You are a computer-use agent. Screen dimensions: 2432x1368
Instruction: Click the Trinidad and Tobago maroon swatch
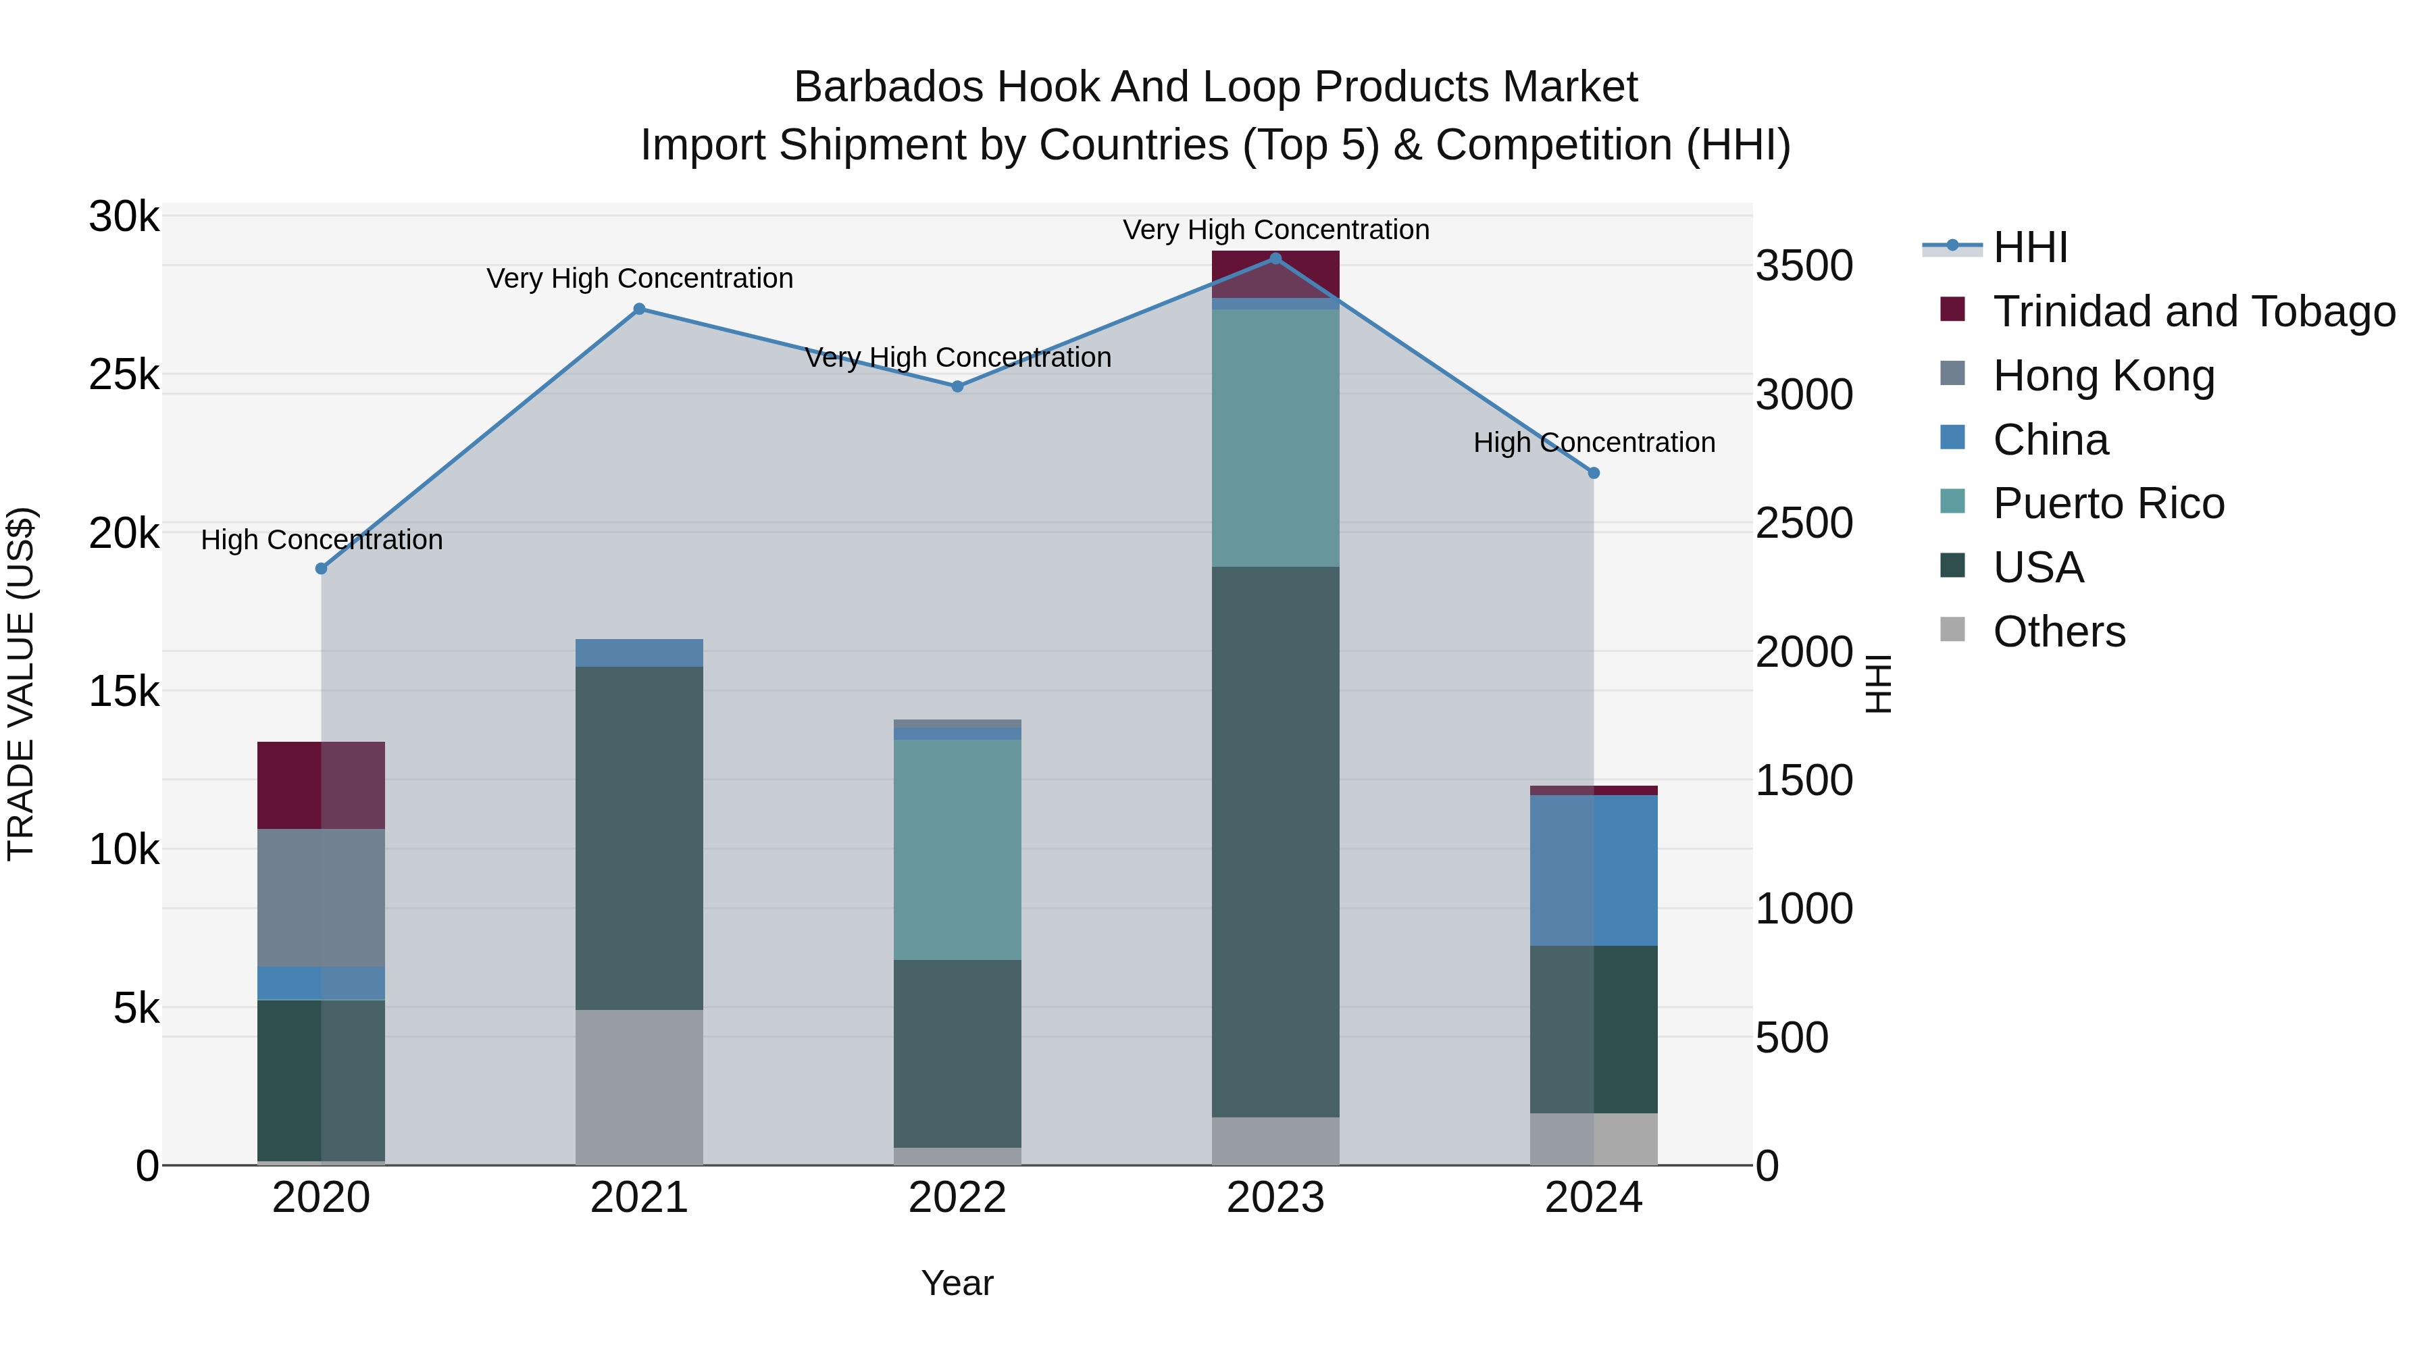pyautogui.click(x=1952, y=309)
